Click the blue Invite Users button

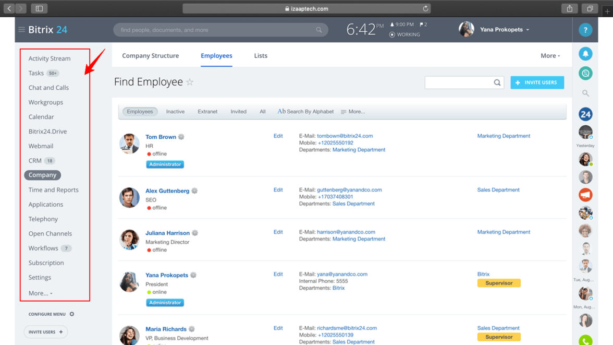pyautogui.click(x=537, y=82)
